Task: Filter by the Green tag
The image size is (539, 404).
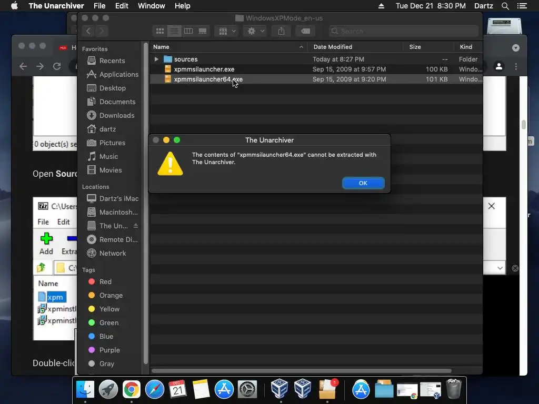Action: coord(103,322)
